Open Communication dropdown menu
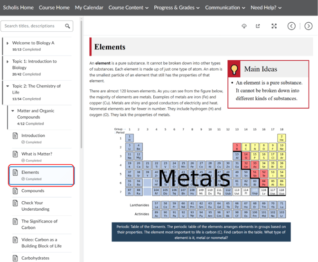This screenshot has width=318, height=262. [225, 8]
